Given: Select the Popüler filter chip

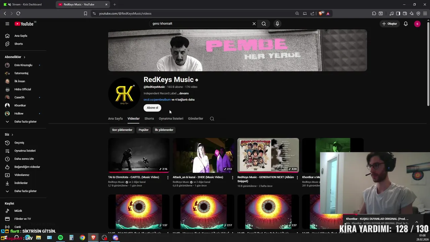Looking at the screenshot, I should click(143, 130).
